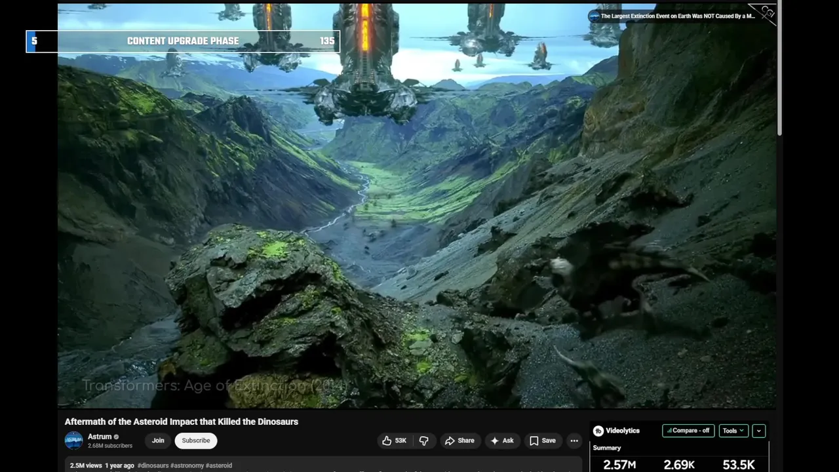Click the #astronomy hashtag
The height and width of the screenshot is (472, 839).
(187, 465)
